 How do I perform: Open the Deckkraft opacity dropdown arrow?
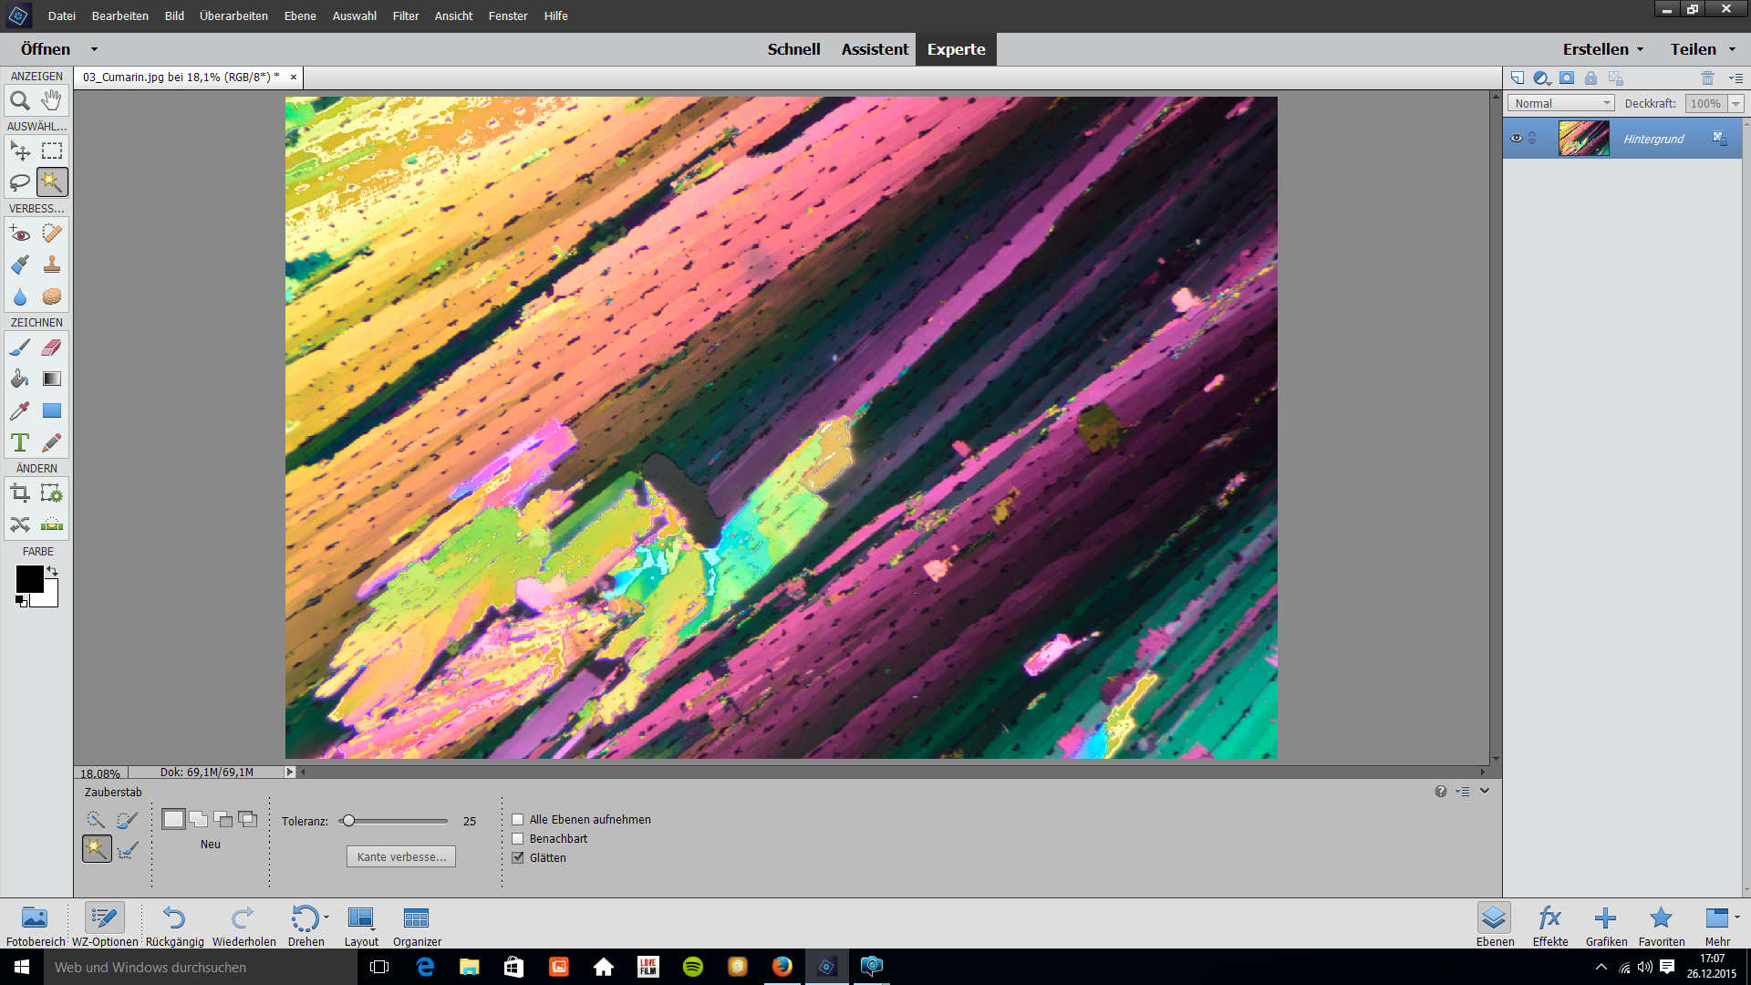point(1735,104)
